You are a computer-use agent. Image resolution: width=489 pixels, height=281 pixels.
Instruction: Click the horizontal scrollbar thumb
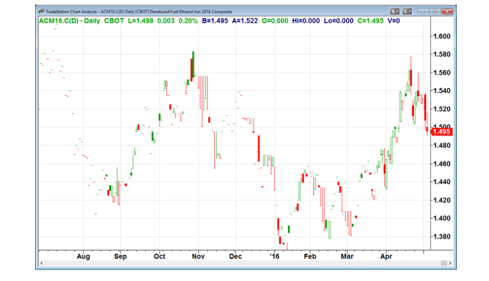pos(444,263)
